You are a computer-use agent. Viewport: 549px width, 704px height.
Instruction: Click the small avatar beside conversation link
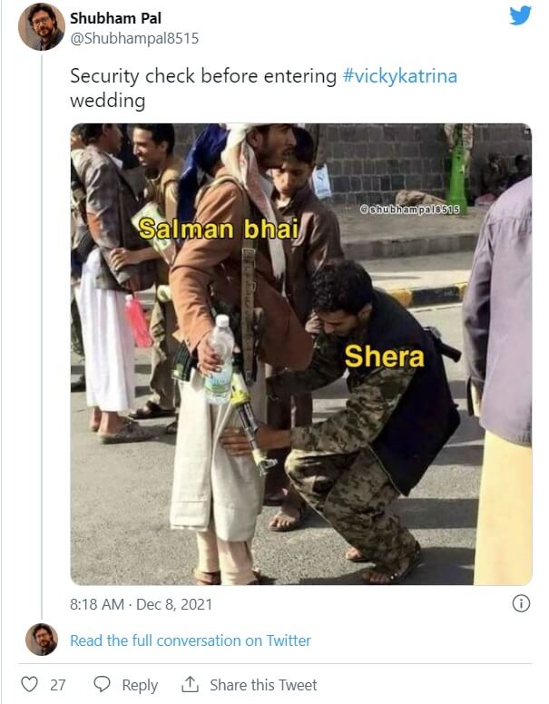tap(42, 640)
